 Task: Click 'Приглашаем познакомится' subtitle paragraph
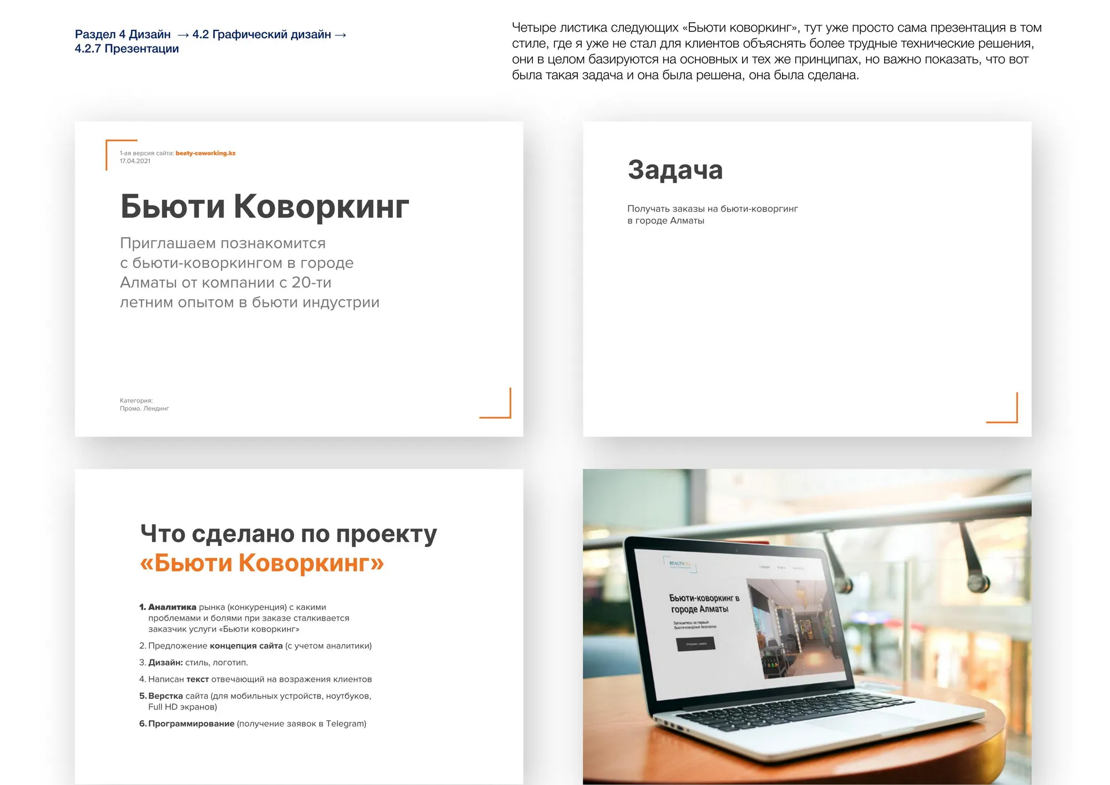coord(250,273)
